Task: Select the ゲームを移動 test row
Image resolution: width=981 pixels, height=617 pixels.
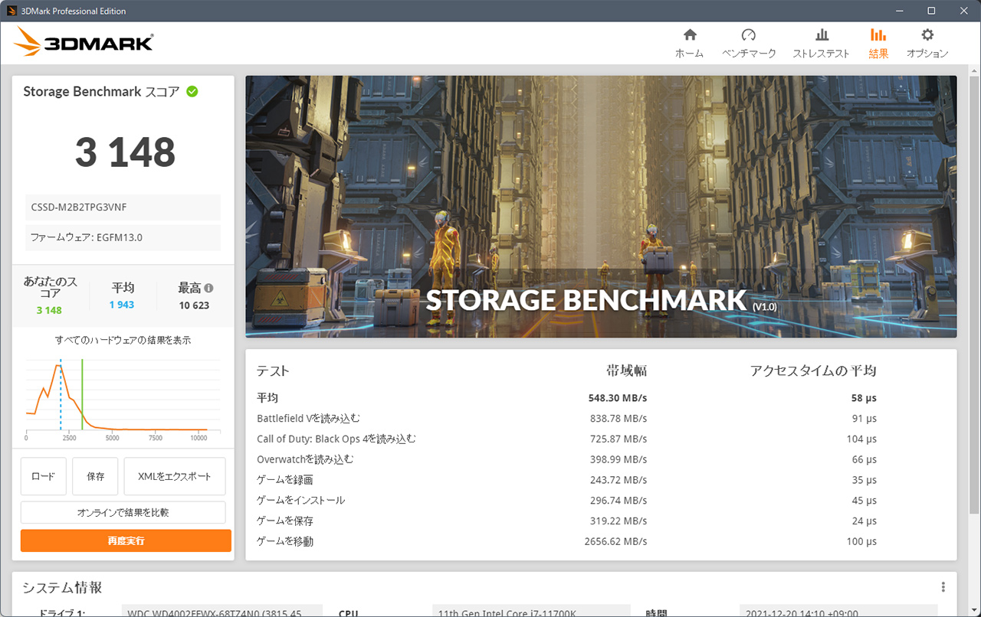Action: click(601, 541)
